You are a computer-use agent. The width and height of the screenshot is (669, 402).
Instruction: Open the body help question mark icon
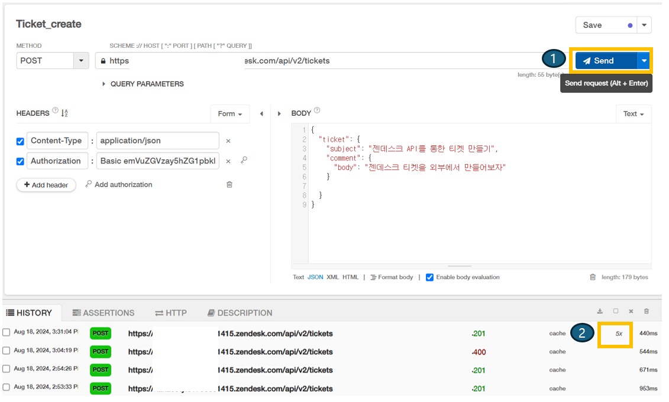coord(317,110)
